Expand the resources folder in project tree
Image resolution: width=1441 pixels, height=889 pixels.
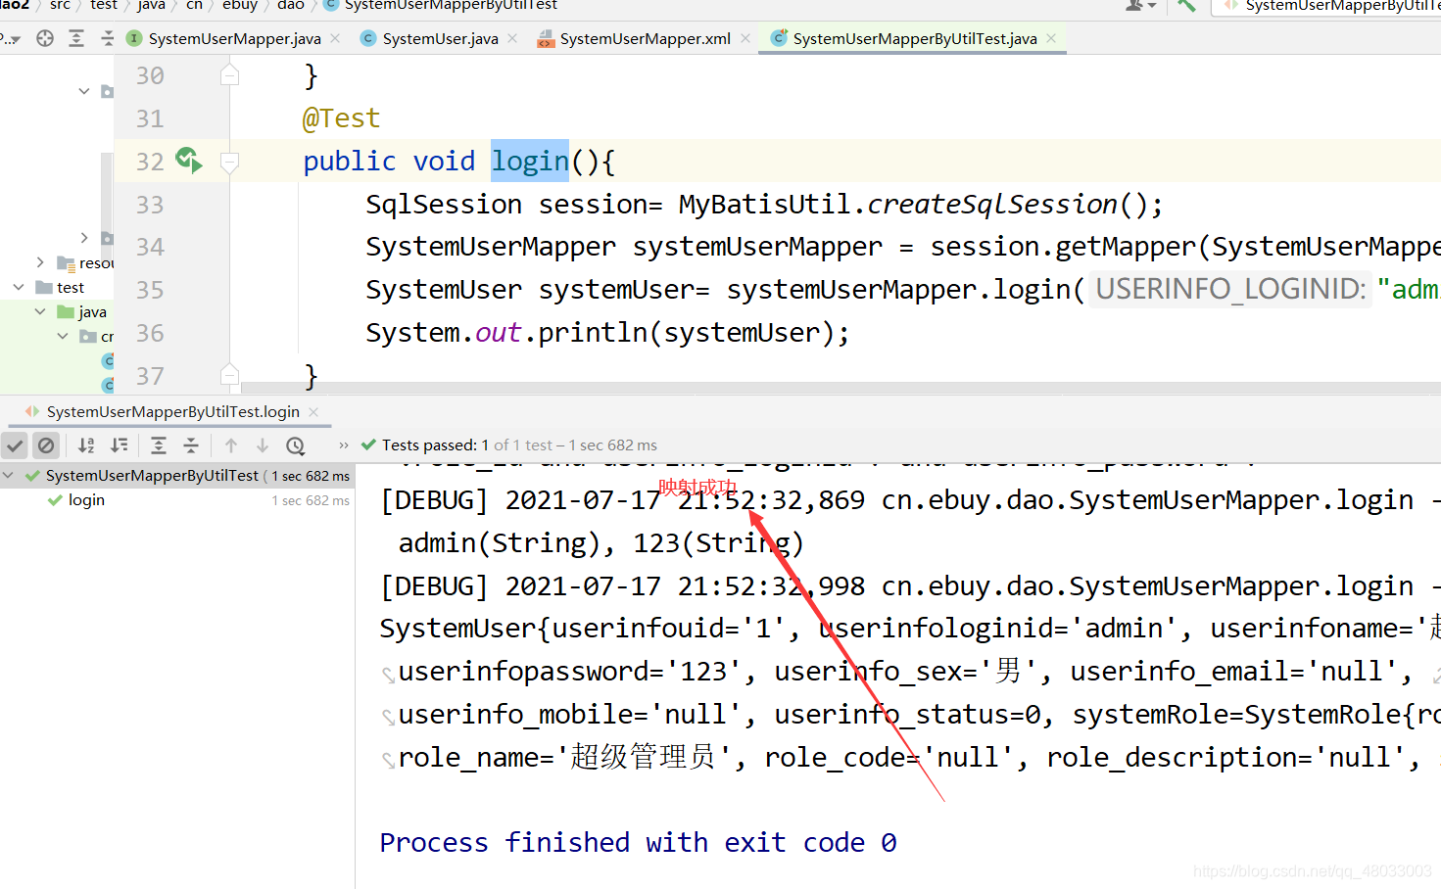pos(40,262)
